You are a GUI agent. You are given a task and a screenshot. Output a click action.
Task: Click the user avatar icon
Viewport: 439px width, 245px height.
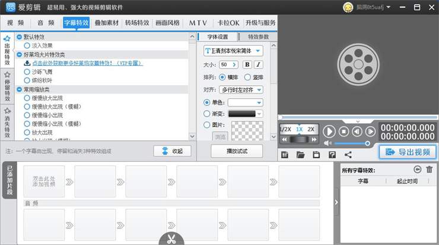348,7
